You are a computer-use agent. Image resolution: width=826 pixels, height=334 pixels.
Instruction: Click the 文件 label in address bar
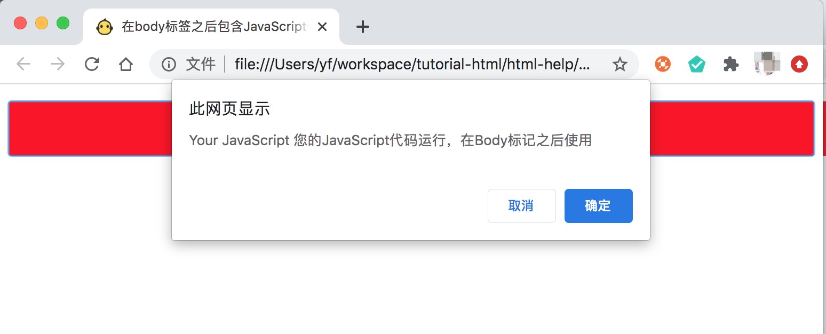tap(201, 65)
